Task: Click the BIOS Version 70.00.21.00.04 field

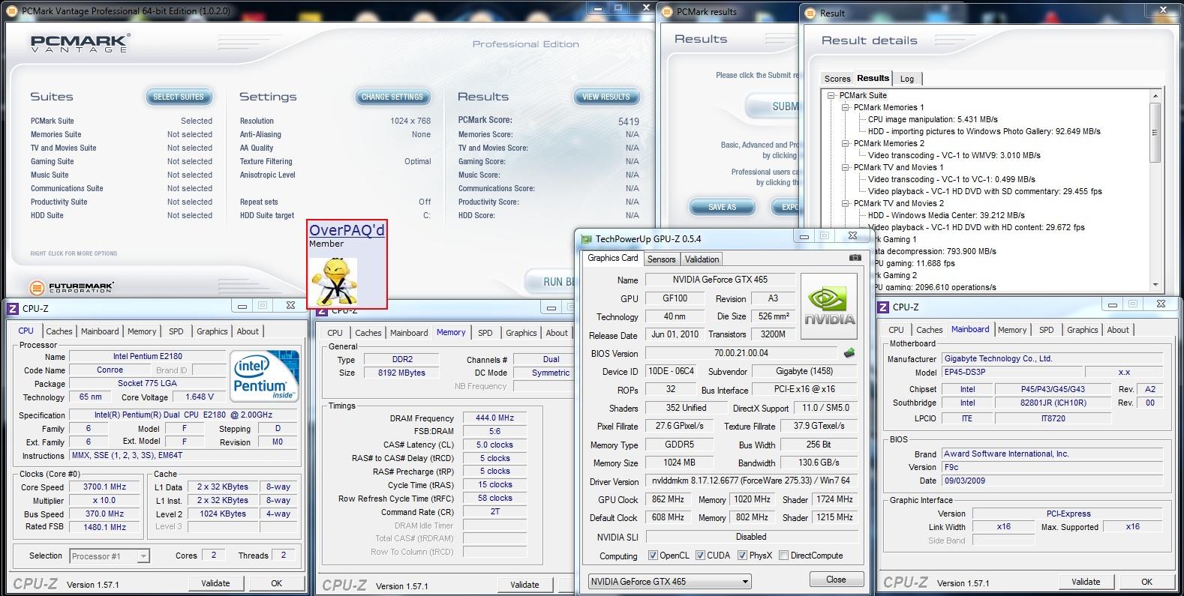Action: tap(741, 353)
